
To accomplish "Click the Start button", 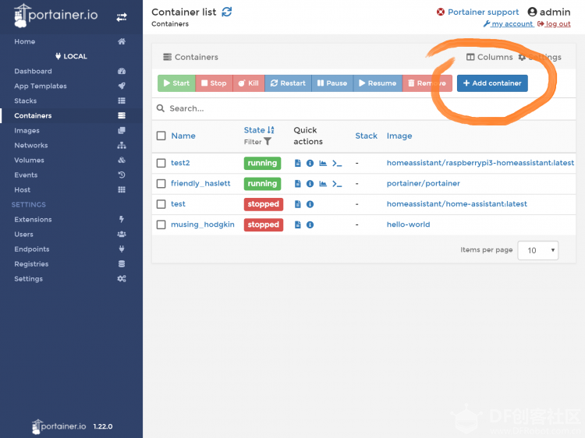I will [176, 83].
